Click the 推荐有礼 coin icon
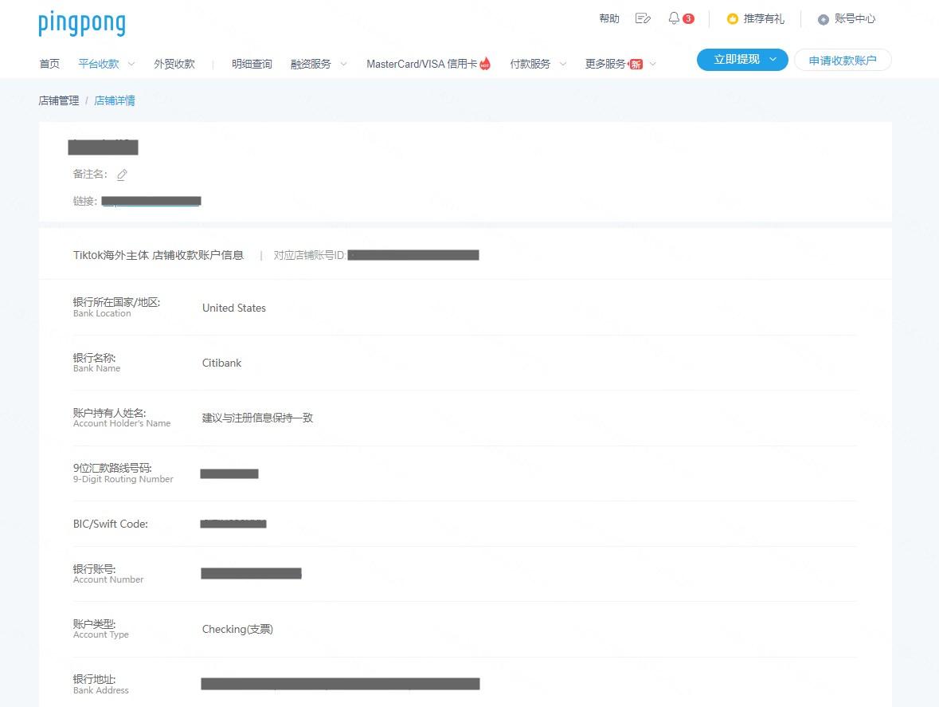The image size is (939, 707). pyautogui.click(x=732, y=19)
